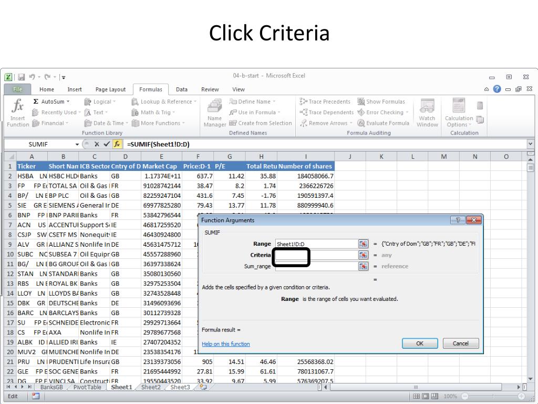Click Create from Selection
Screen dimensions: 538x404
click(x=261, y=123)
